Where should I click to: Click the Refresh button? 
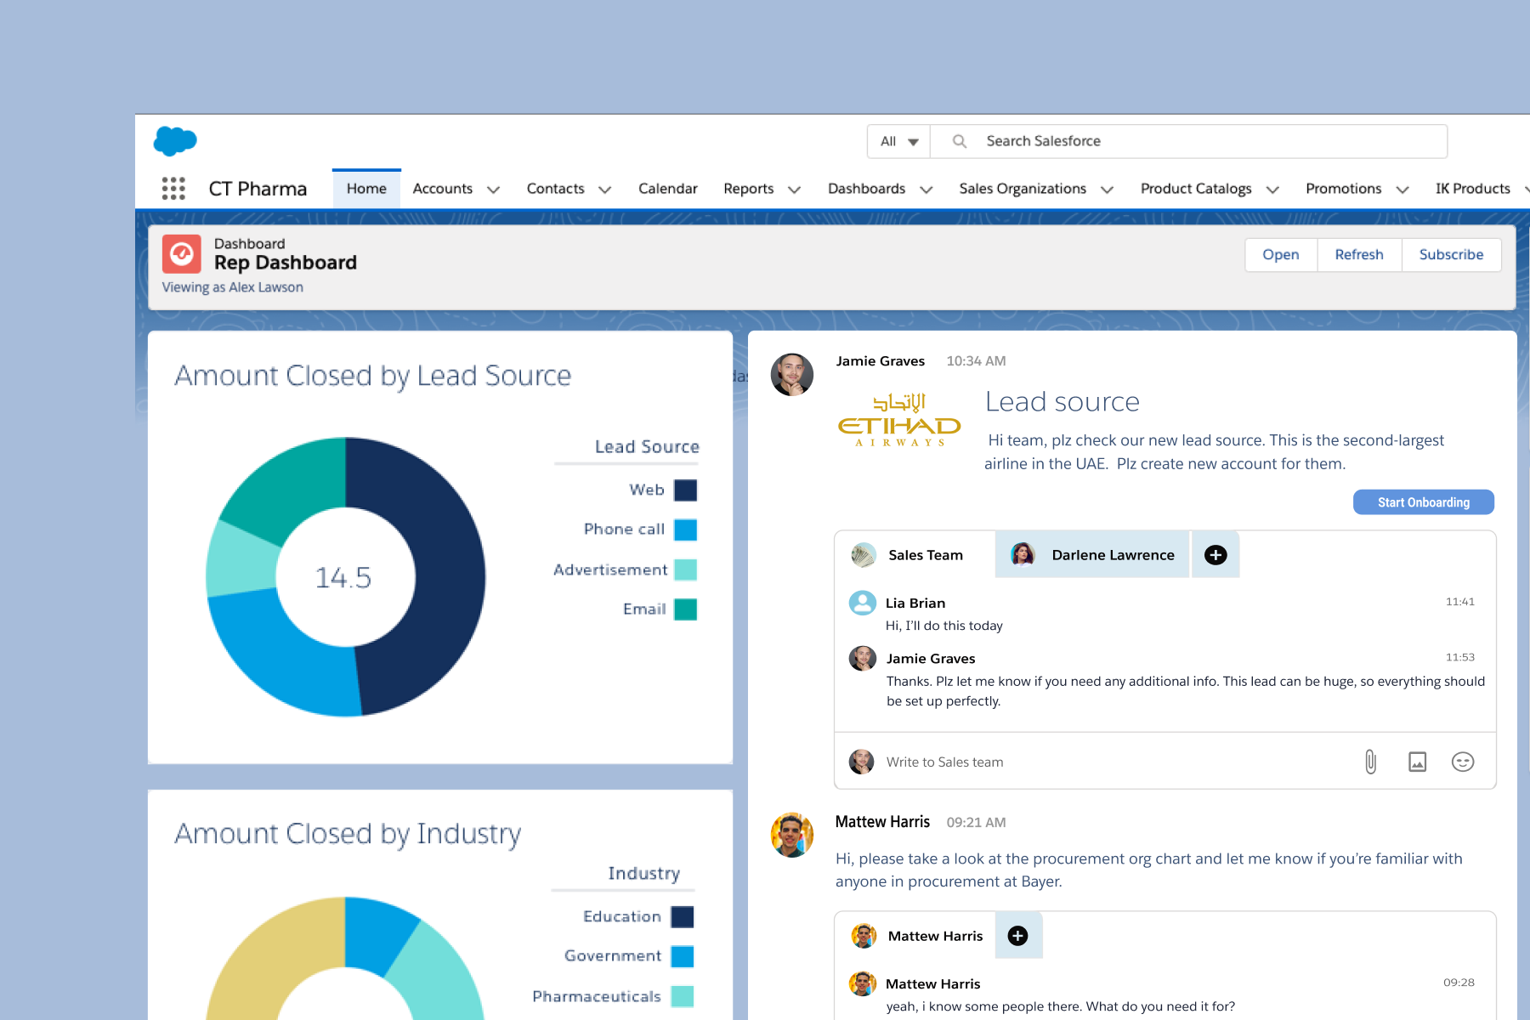(x=1358, y=254)
